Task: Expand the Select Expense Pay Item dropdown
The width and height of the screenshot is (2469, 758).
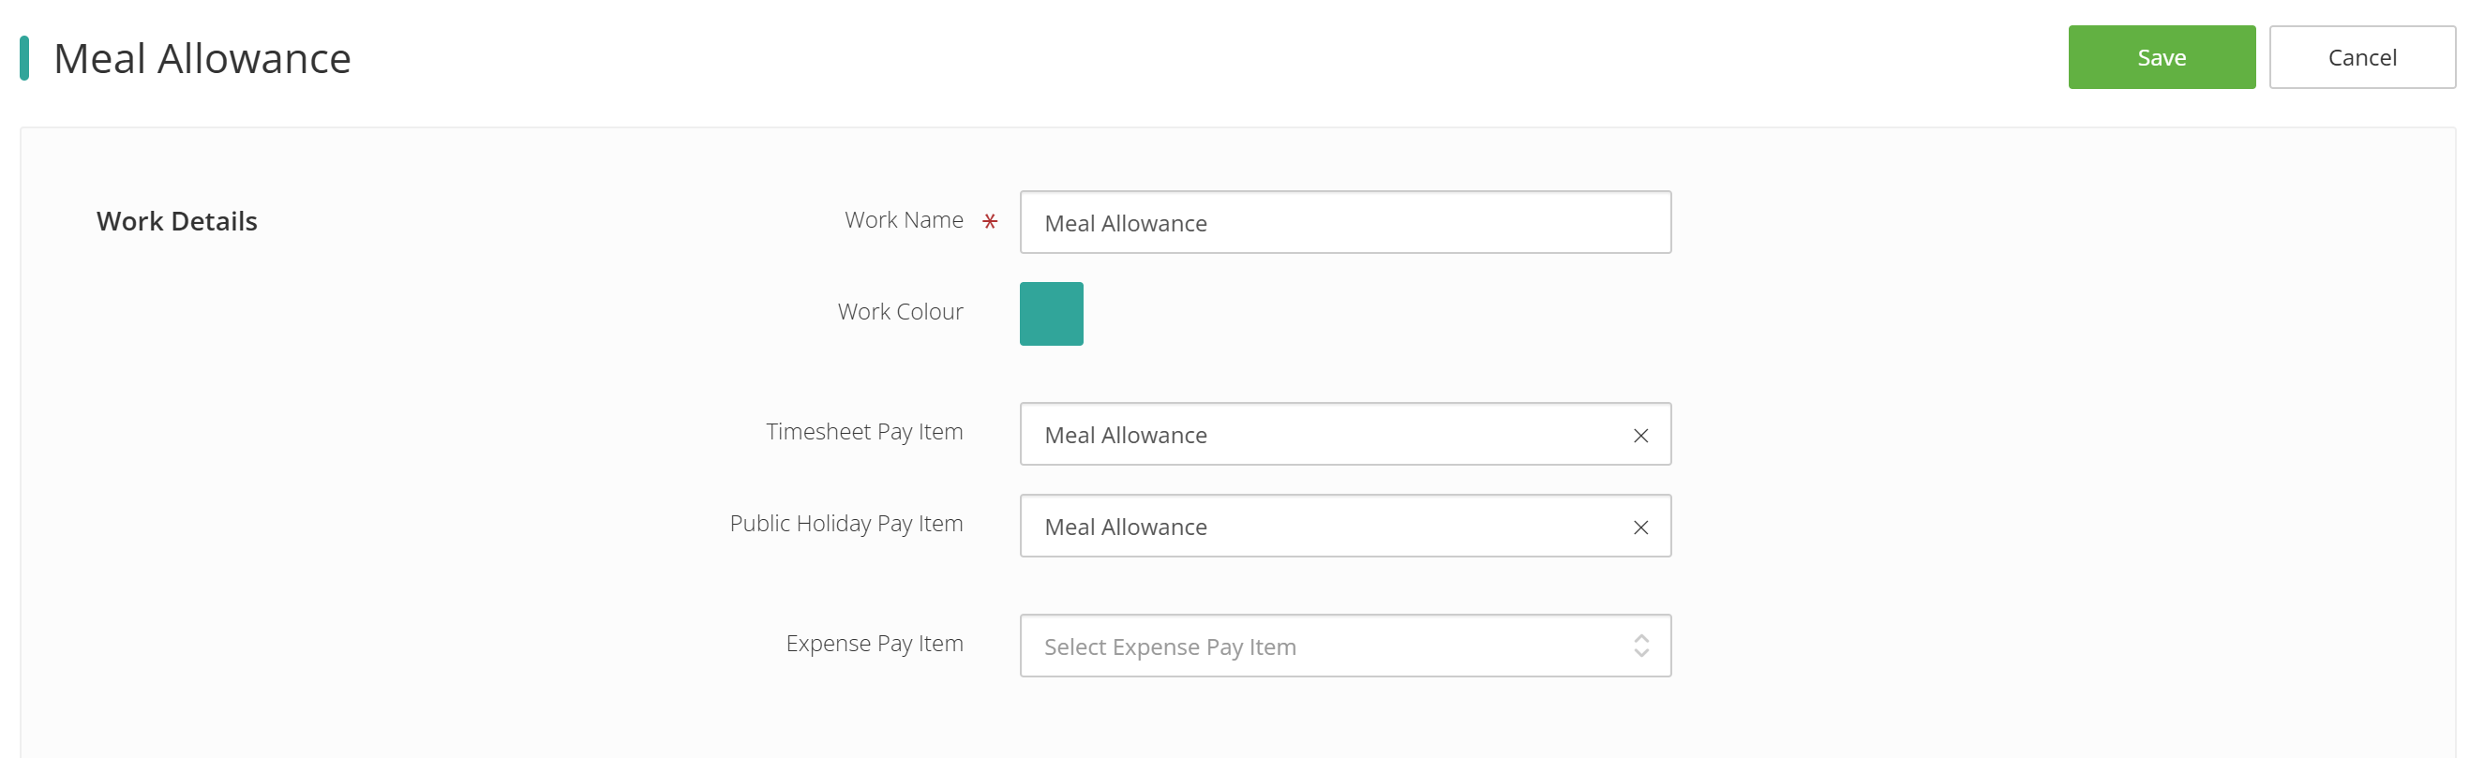Action: tap(1345, 646)
